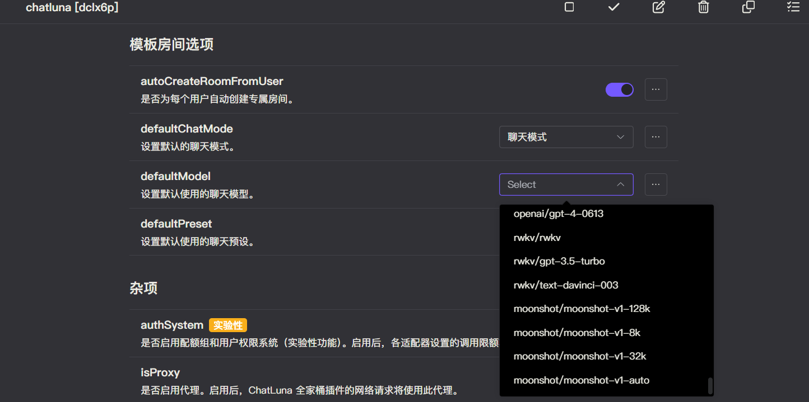This screenshot has height=402, width=809.
Task: Toggle the autoCreateRoomFromUser switch
Action: tap(619, 89)
